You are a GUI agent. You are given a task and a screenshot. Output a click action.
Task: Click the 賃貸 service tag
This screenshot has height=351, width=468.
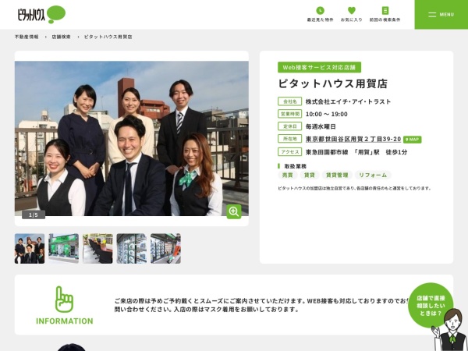pos(310,175)
